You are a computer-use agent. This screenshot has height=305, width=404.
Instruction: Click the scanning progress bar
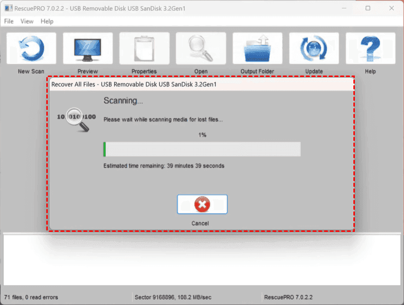[x=202, y=149]
